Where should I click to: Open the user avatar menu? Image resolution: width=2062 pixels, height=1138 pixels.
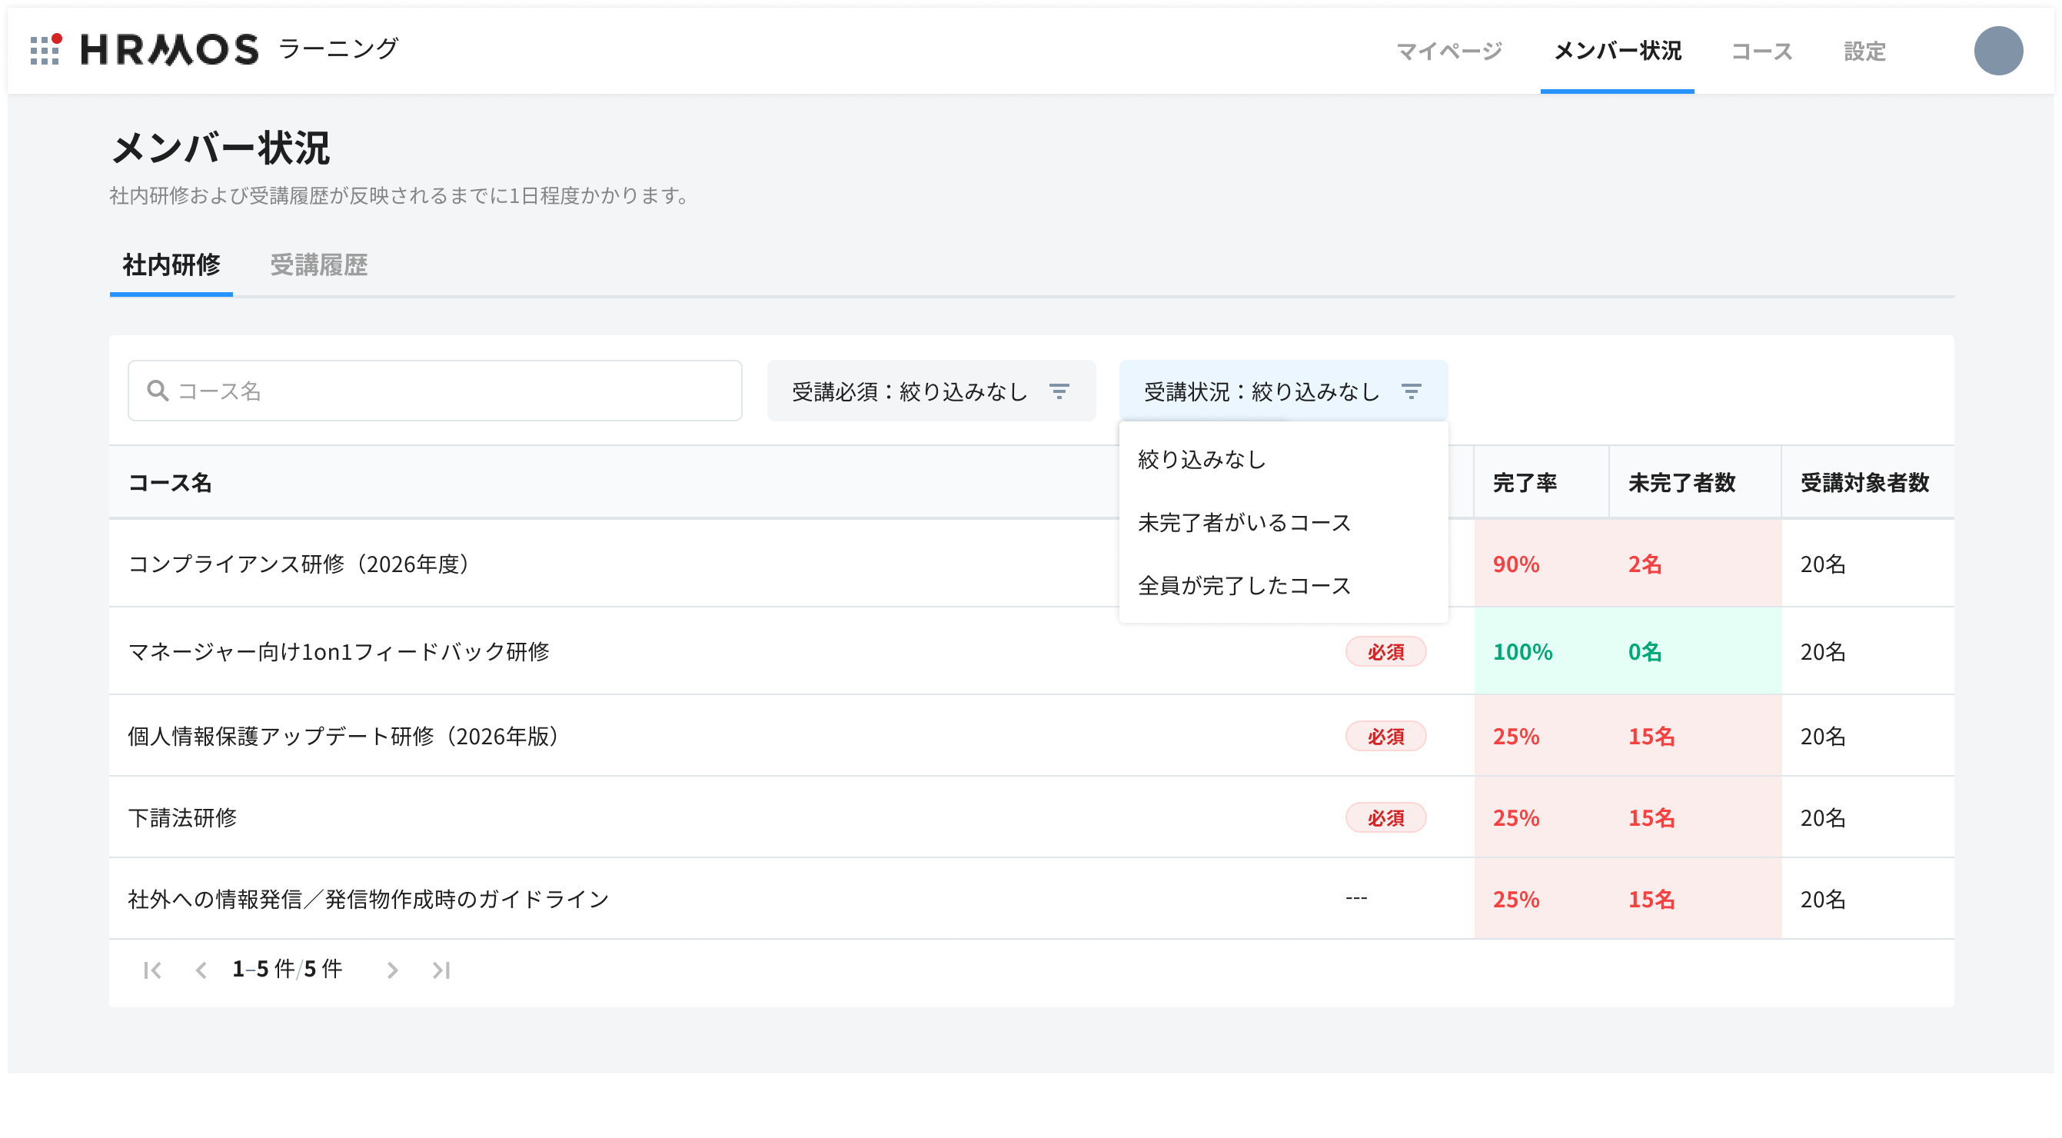coord(1997,51)
